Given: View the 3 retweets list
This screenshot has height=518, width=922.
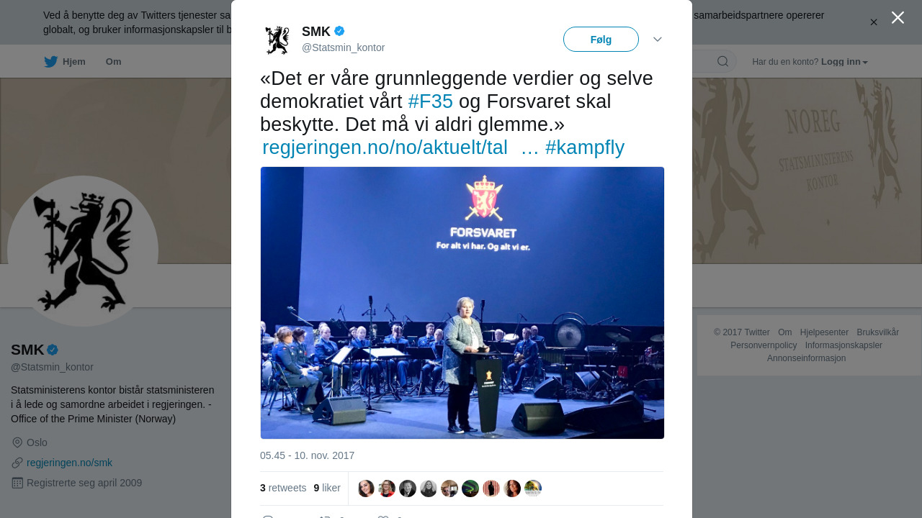Looking at the screenshot, I should point(283,488).
